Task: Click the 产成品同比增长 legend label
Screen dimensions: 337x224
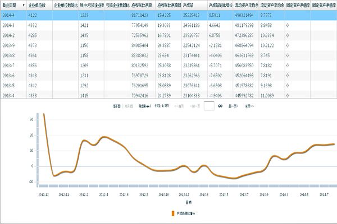Action: click(x=186, y=213)
